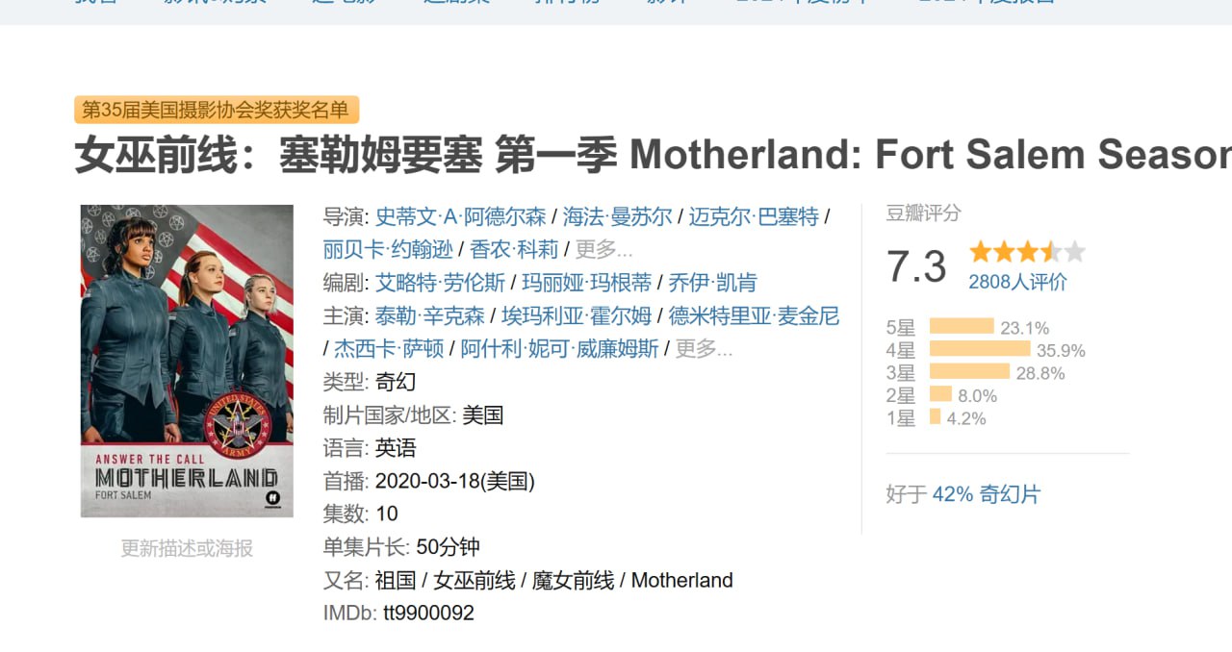Click the 8.0% percentage value
The height and width of the screenshot is (652, 1232).
[x=977, y=396]
